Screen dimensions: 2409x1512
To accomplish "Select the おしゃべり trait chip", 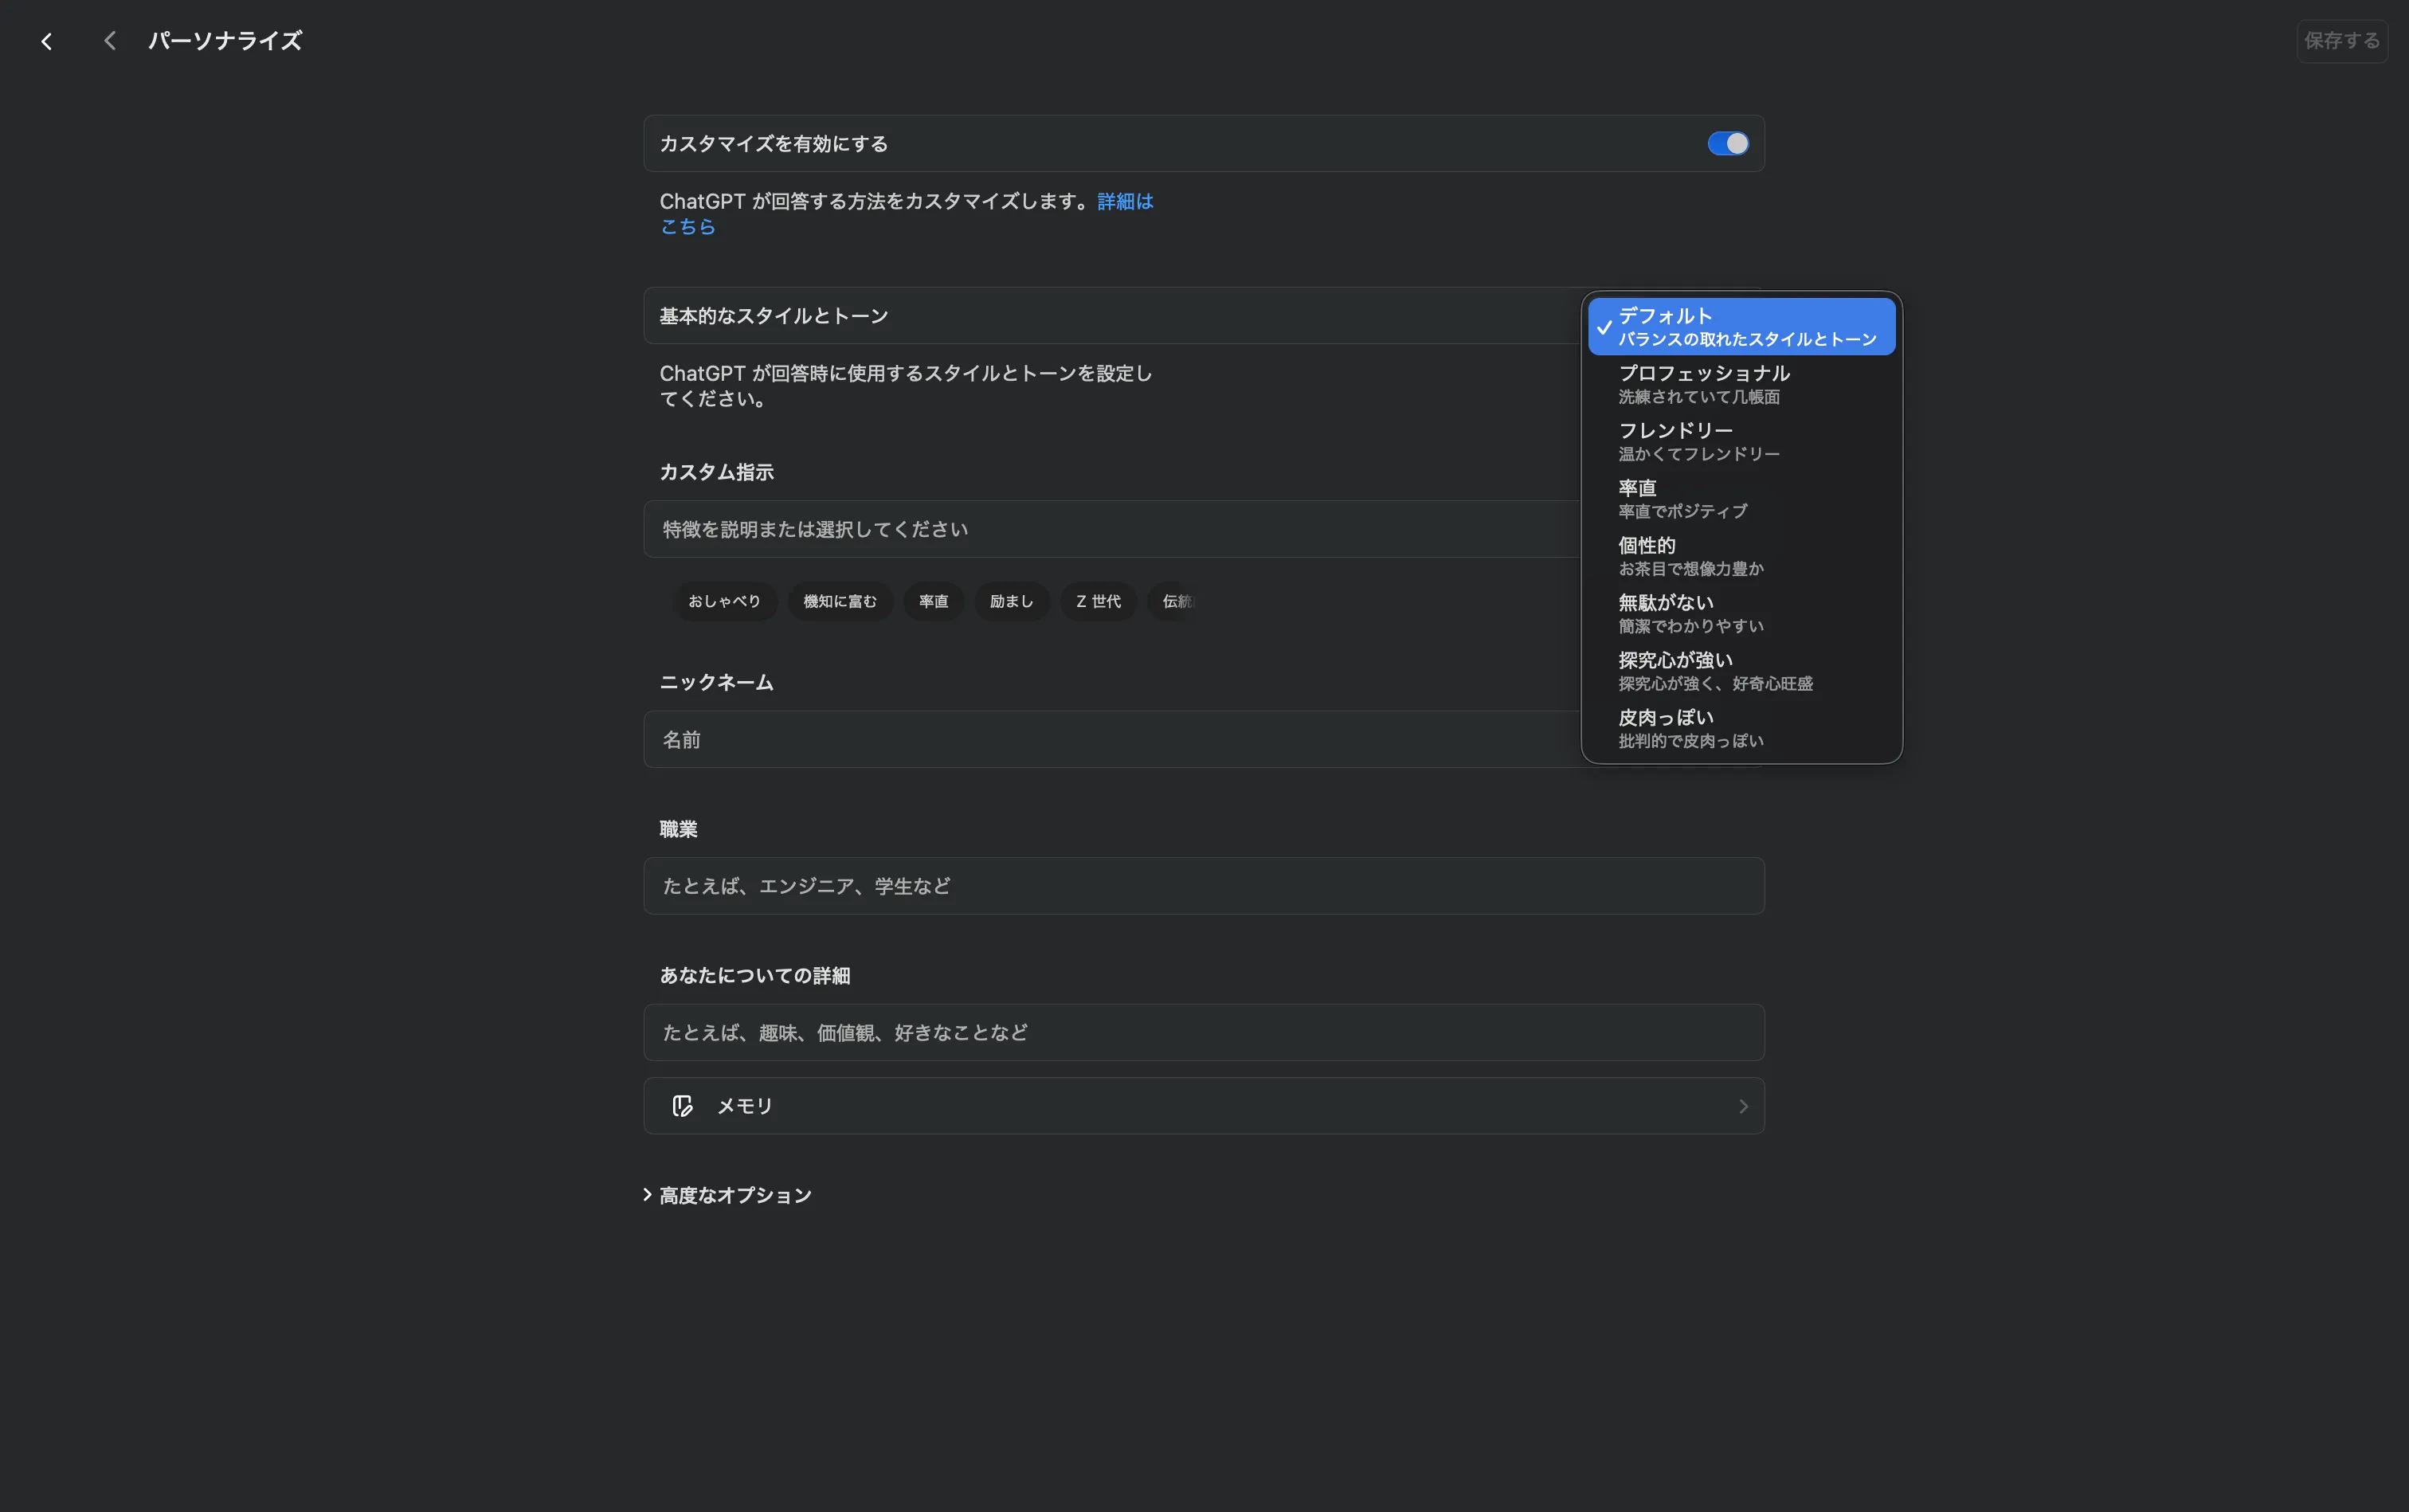I will coord(725,601).
